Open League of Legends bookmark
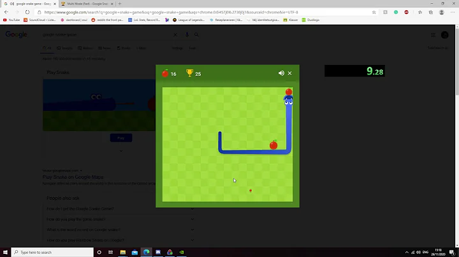 [189, 20]
